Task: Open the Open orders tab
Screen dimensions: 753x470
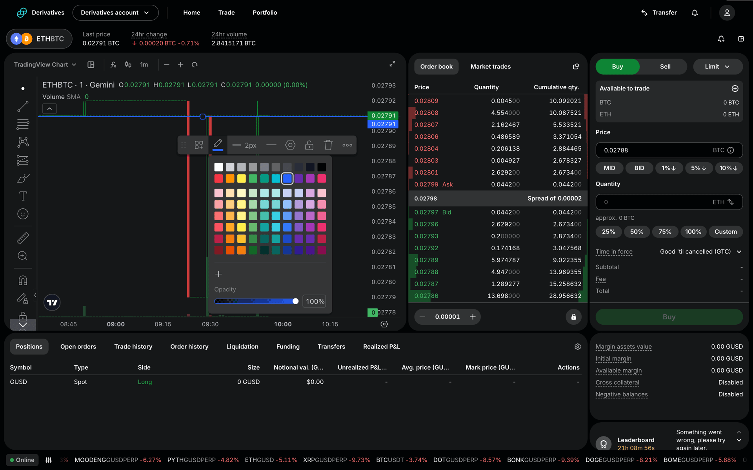Action: click(x=78, y=347)
